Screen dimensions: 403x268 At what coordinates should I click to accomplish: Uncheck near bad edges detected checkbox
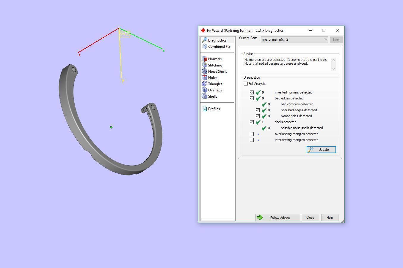coord(258,110)
